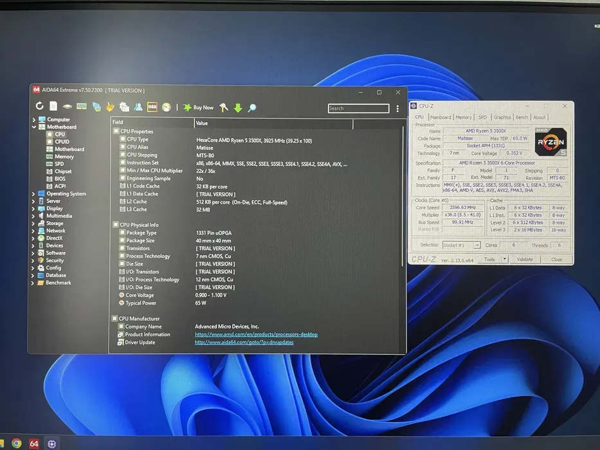This screenshot has width=600, height=450.
Task: Switch to the About tab in CPU-Z
Action: (539, 118)
